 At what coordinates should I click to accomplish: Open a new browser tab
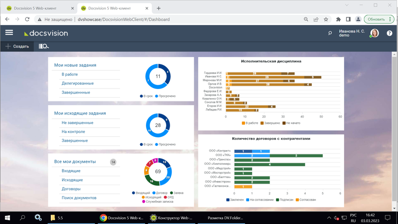(x=159, y=8)
